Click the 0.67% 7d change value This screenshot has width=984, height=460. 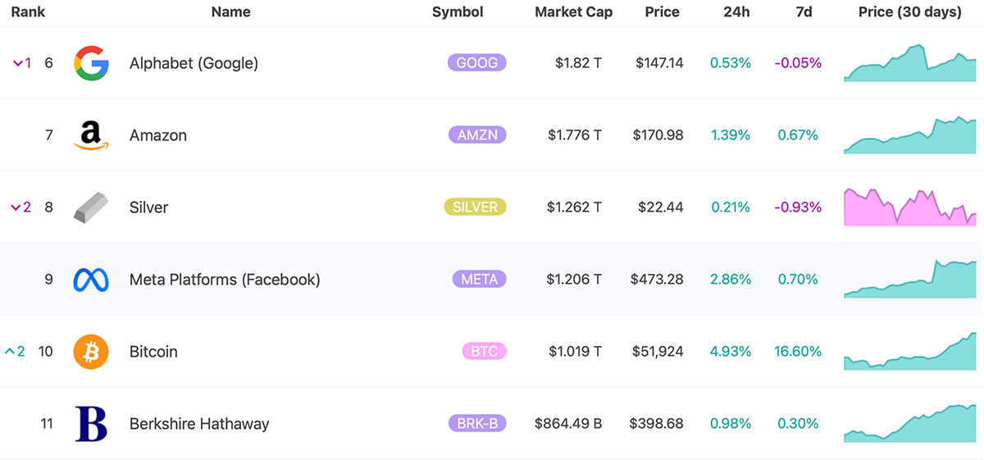tap(799, 135)
